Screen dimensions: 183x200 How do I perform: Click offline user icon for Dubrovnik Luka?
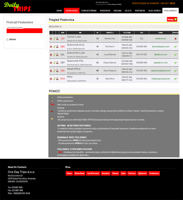[x=57, y=55]
